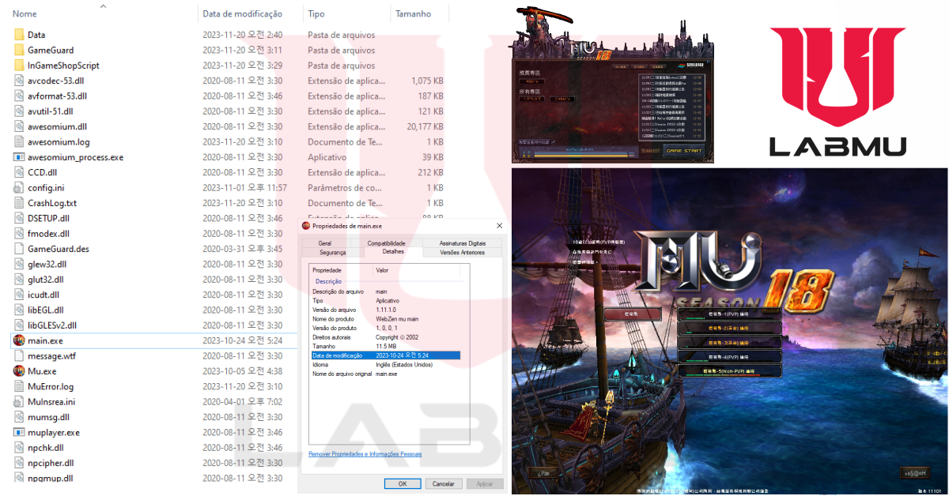Select the muplayer.exe executable icon
The width and height of the screenshot is (949, 496).
point(20,432)
